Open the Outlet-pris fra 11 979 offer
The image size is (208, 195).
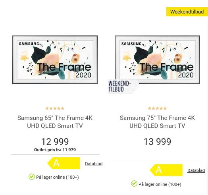coord(55,150)
